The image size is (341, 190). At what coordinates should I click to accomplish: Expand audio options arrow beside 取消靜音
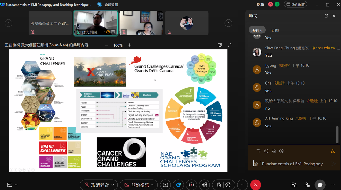(x=113, y=185)
